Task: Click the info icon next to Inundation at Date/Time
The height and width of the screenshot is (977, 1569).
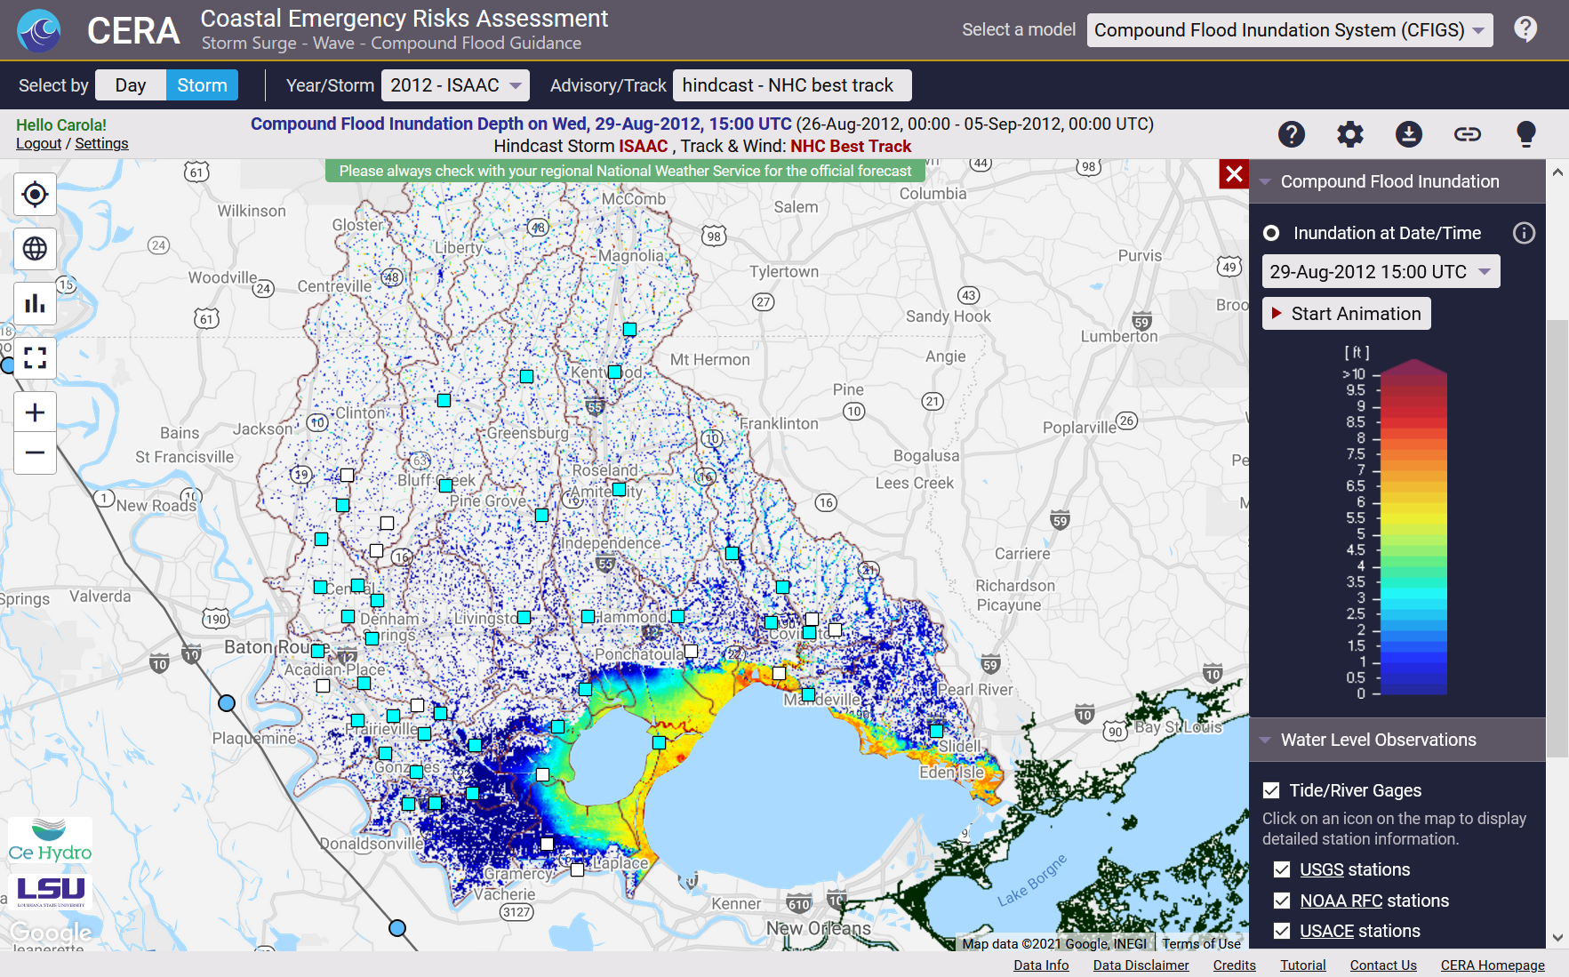Action: tap(1524, 233)
